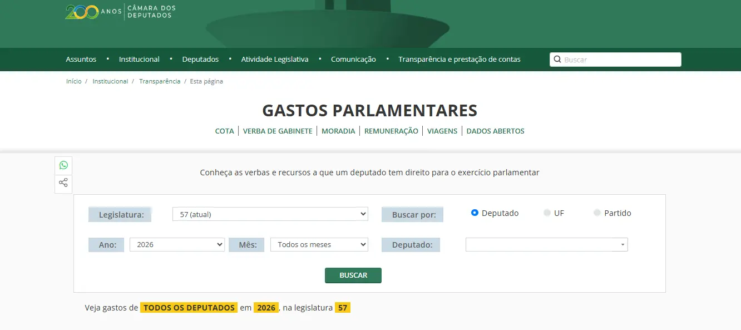Select the UF radio button

547,213
